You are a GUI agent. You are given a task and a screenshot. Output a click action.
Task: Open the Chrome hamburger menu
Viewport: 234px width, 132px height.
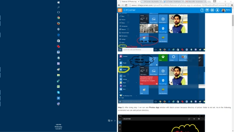pos(232,5)
